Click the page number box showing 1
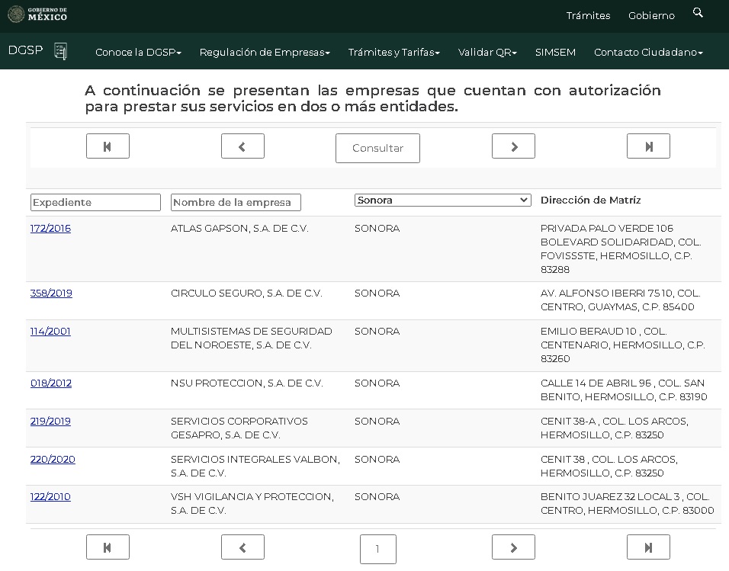Screen dimensions: 729x571 pos(378,549)
